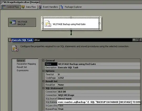Screen dimensions: 142x111
Task: Click the IsQueryStoredProcedure value False
Action: point(99,106)
